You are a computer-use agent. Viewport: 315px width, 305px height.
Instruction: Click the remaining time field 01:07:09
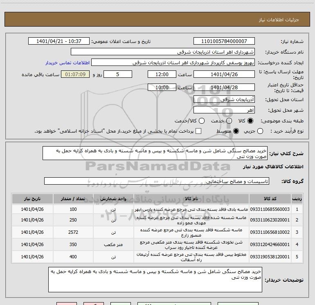tap(75, 75)
